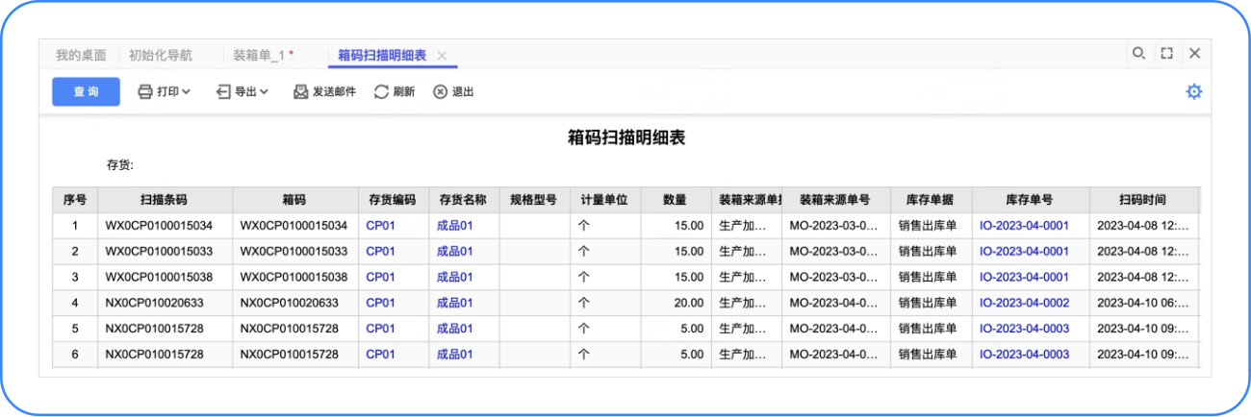Open the 初始化导航 tab
This screenshot has height=417, width=1251.
coord(161,56)
